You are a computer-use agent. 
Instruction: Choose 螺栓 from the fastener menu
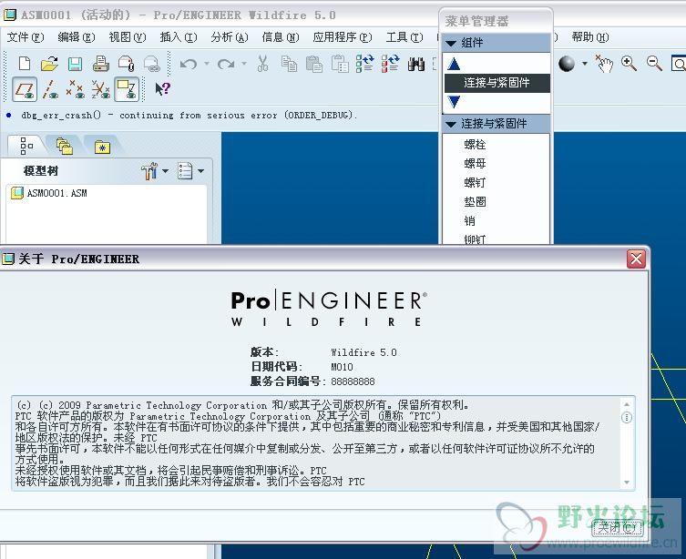click(475, 144)
